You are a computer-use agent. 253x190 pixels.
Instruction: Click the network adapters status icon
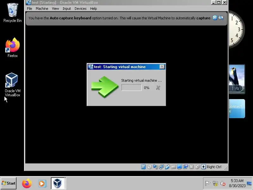click(161, 167)
